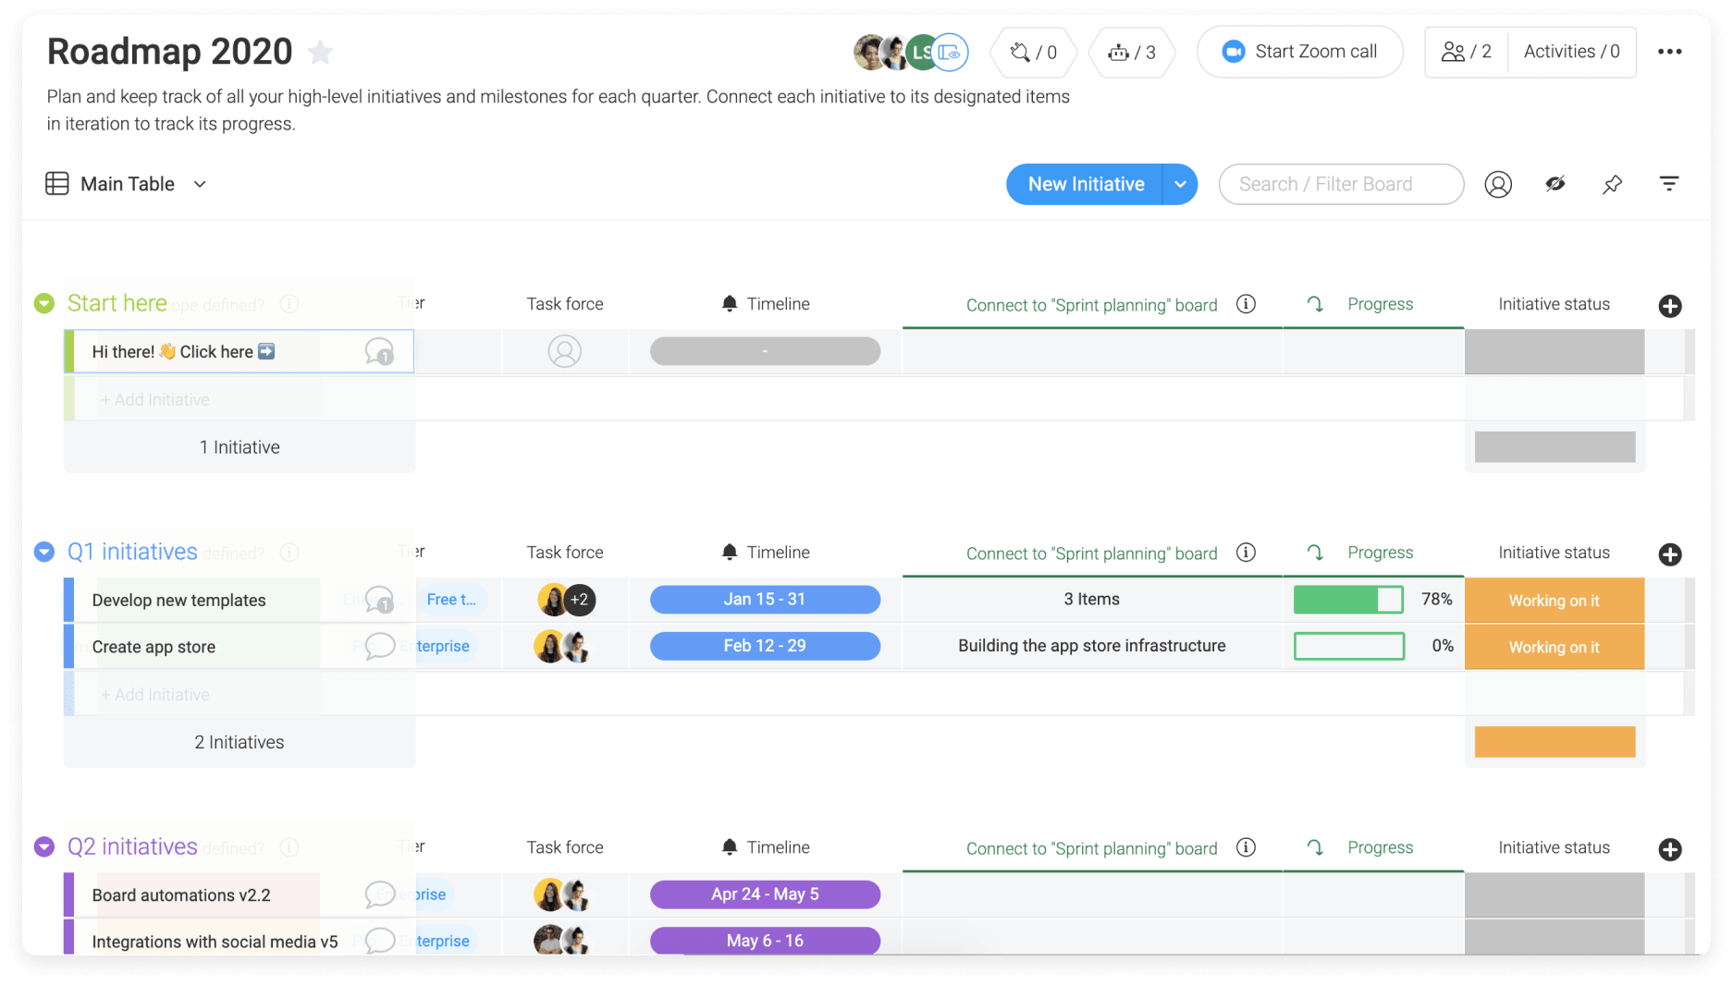1733x985 pixels.
Task: Open the May 6 - 16 timeline
Action: pyautogui.click(x=765, y=941)
